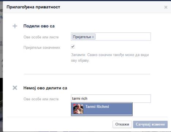Click the X icon beside Немој ово делити са
Image resolution: width=171 pixels, height=132 pixels.
[15, 88]
